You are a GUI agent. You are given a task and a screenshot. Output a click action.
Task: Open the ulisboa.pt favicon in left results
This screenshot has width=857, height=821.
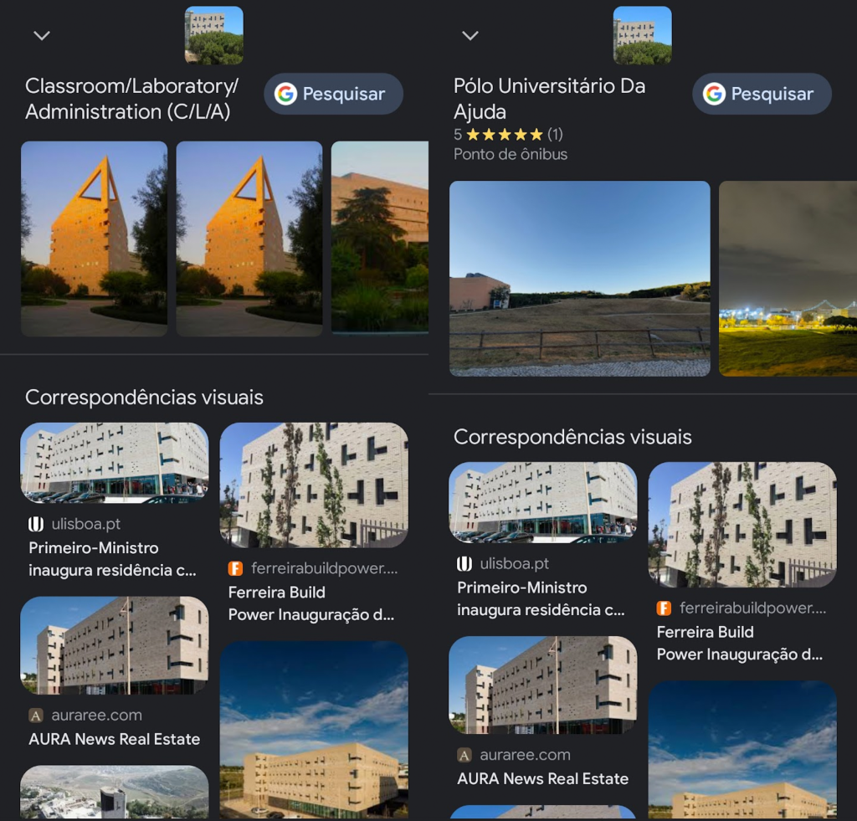tap(35, 524)
